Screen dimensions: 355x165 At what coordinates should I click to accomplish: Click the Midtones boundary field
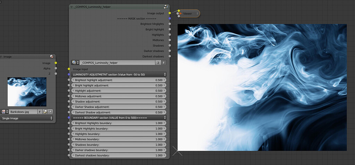tap(119, 139)
